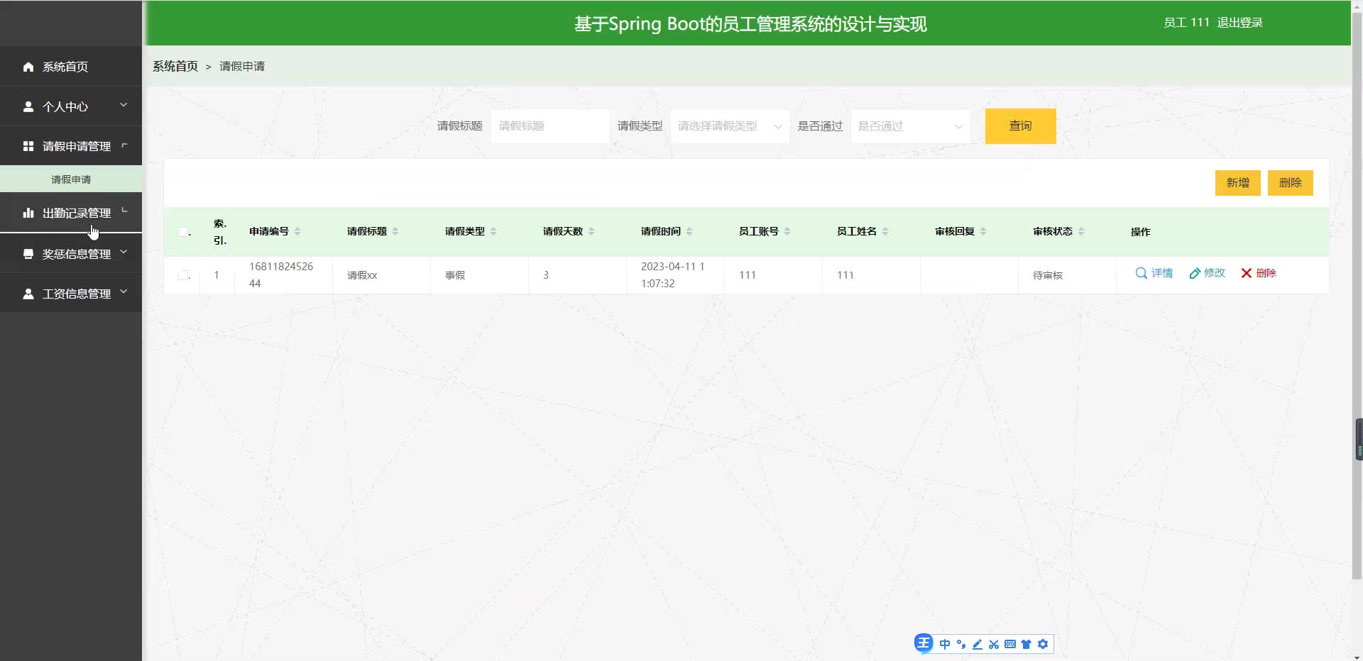Click the home icon beside 系统首页
Screen dimensions: 1363x661
click(x=28, y=67)
